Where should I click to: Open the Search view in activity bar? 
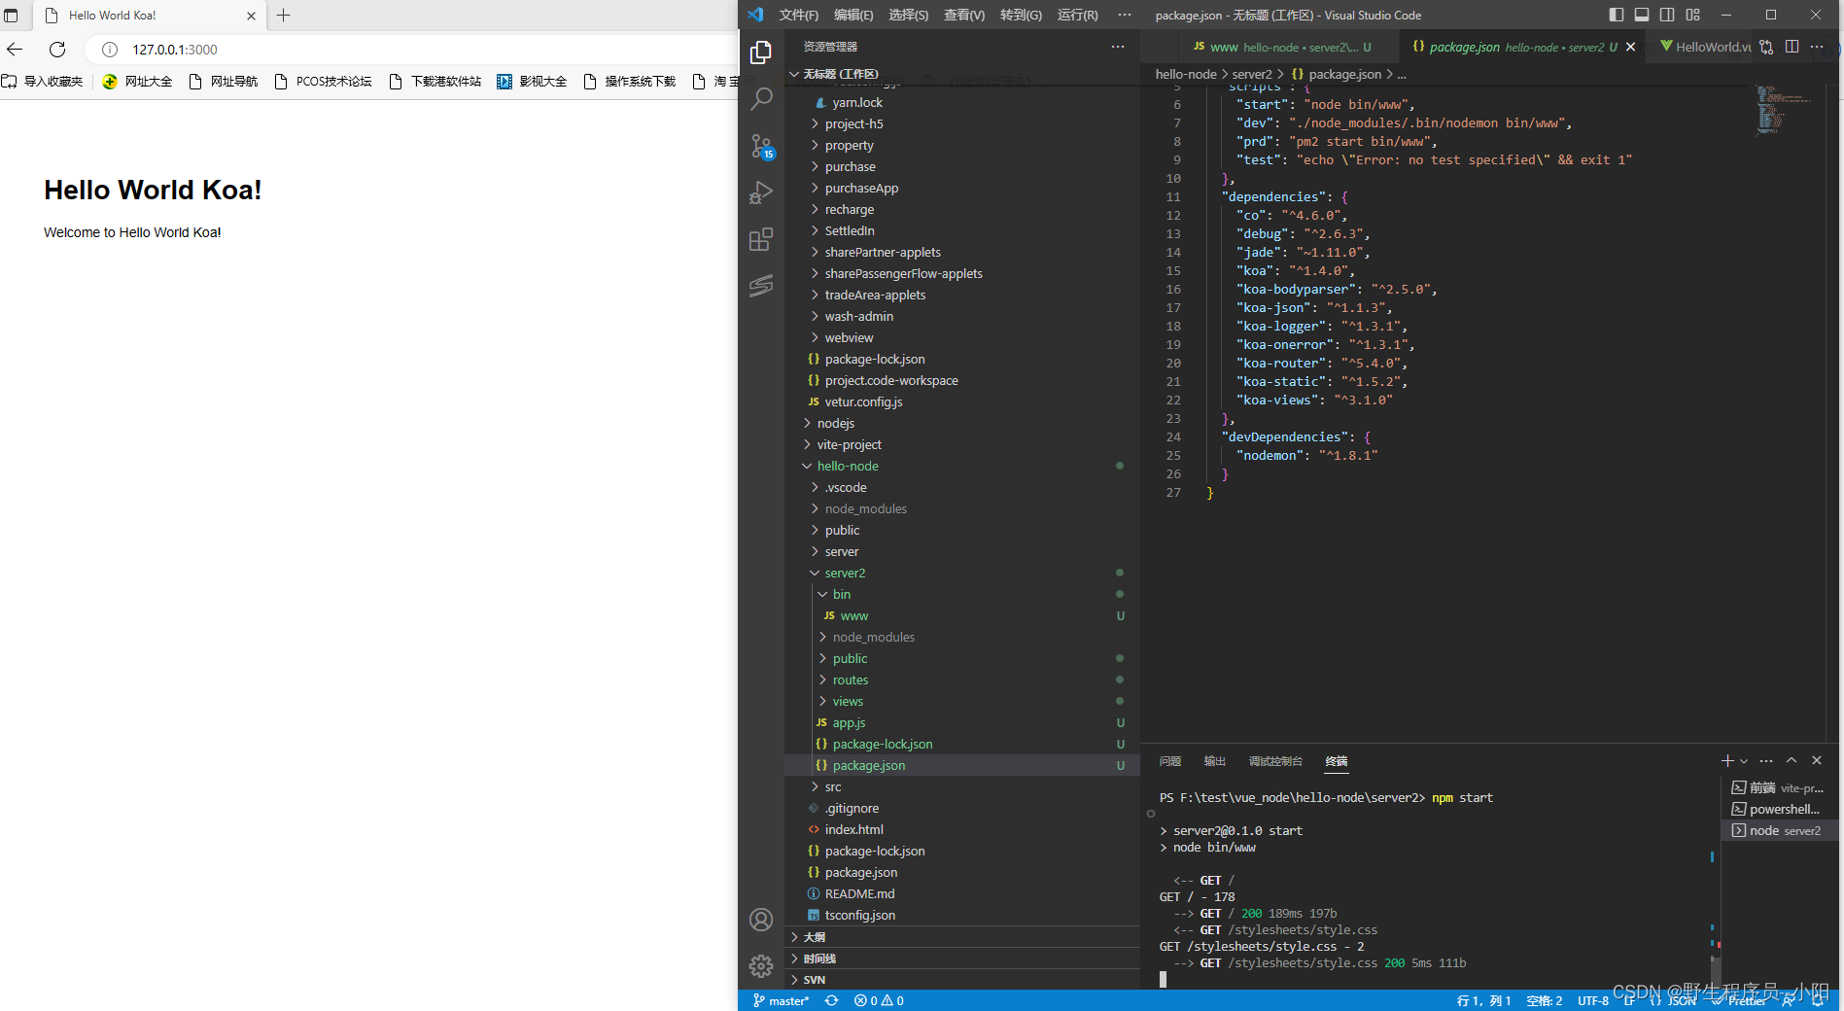pyautogui.click(x=761, y=98)
